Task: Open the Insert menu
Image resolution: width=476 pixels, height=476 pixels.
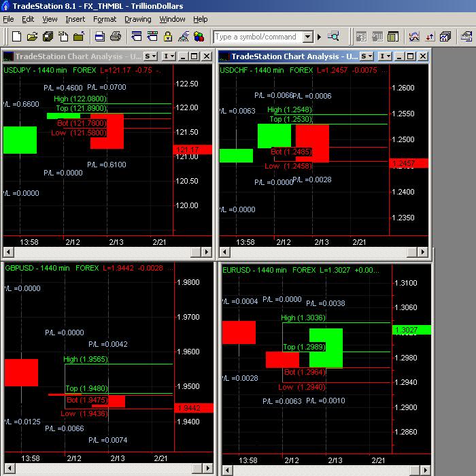Action: [x=75, y=19]
